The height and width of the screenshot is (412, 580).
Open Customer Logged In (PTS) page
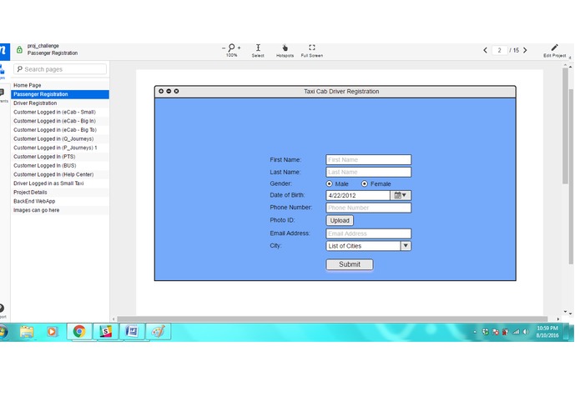tap(60, 156)
